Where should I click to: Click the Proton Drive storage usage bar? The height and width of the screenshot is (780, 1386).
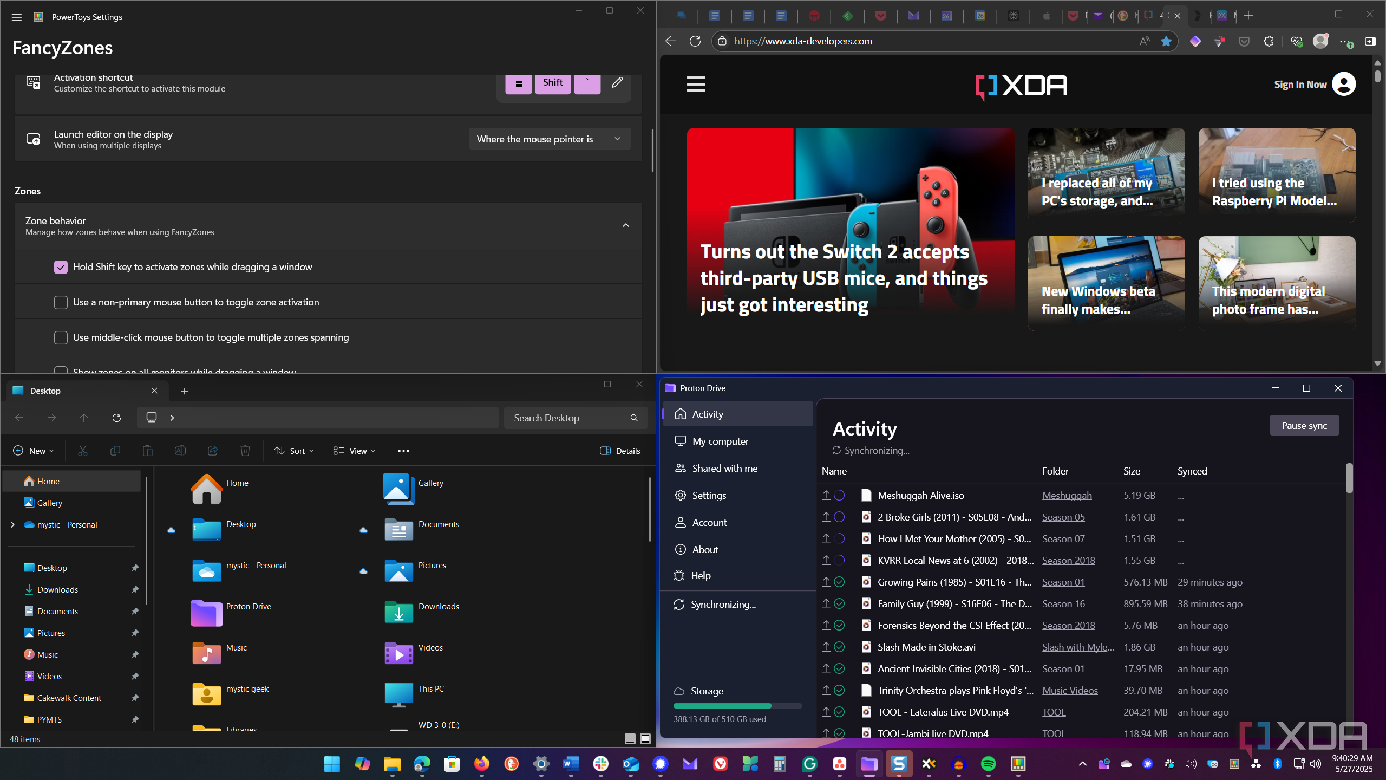coord(737,706)
